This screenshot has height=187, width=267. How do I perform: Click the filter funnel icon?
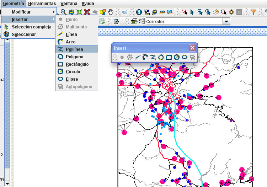pyautogui.click(x=253, y=12)
